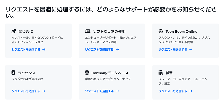
Task: Select the ライセンス card heading
Action: coord(26,73)
